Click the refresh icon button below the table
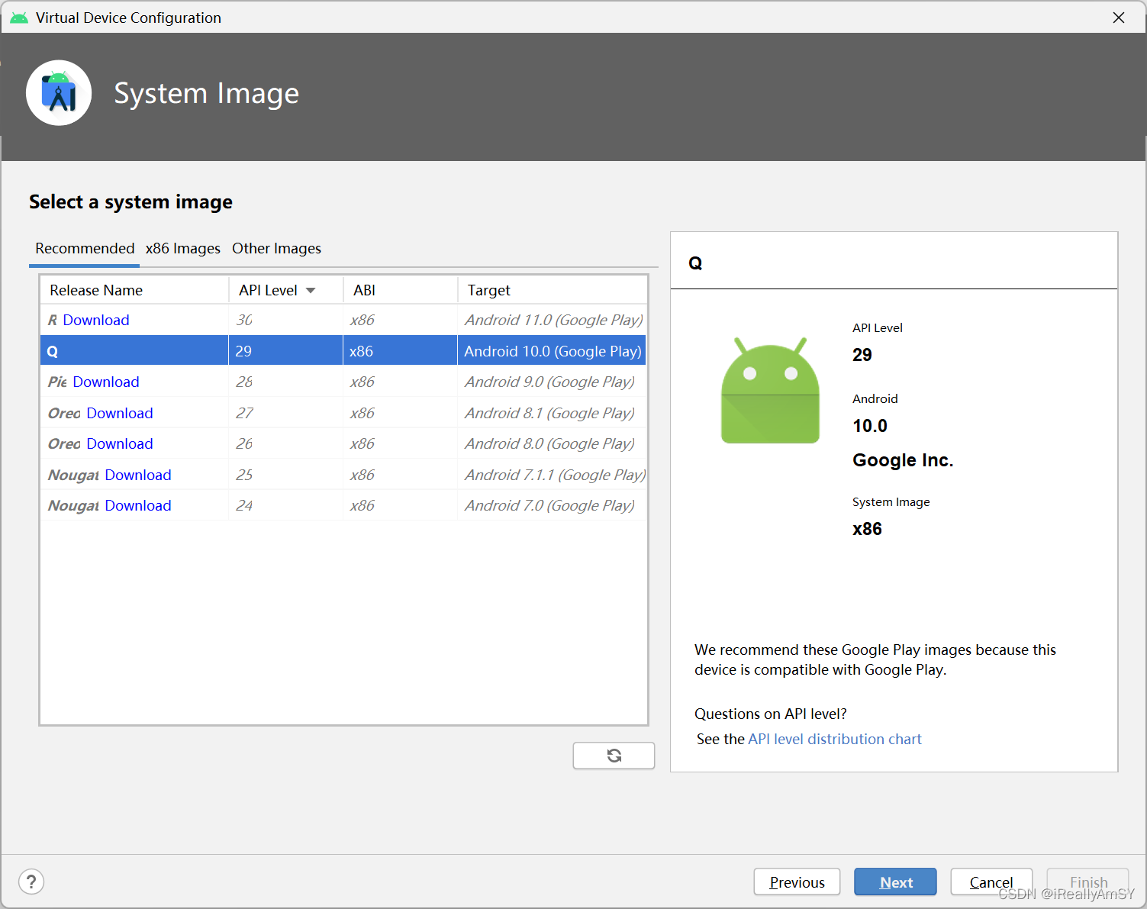1147x909 pixels. [614, 756]
